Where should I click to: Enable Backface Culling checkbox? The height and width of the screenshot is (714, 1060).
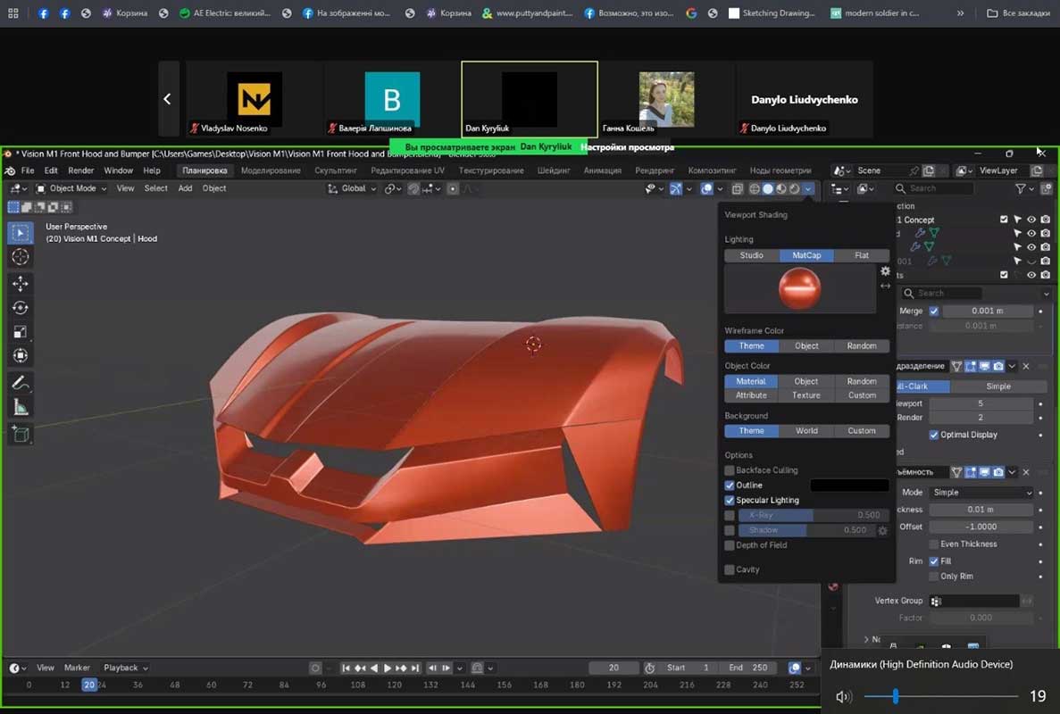pos(730,470)
